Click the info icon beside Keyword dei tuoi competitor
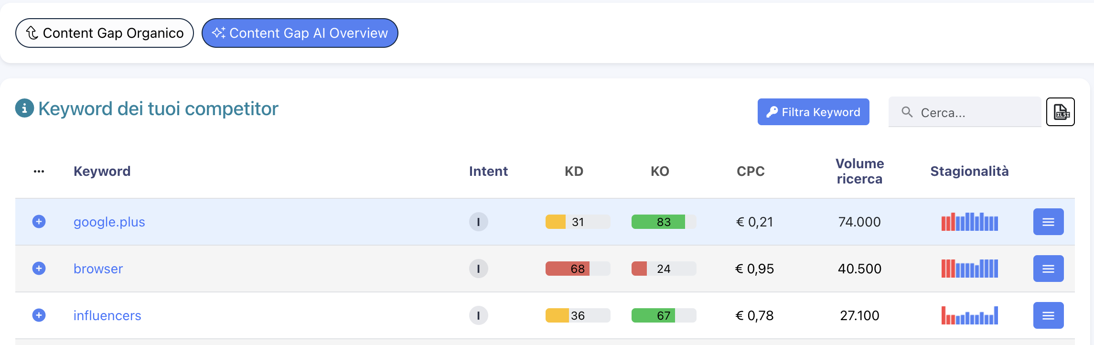The height and width of the screenshot is (345, 1094). 24,108
